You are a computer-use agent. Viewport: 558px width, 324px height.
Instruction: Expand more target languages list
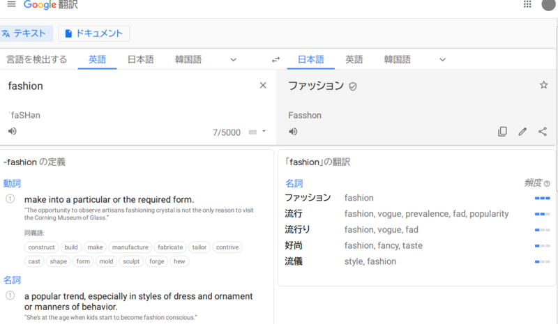(x=442, y=60)
